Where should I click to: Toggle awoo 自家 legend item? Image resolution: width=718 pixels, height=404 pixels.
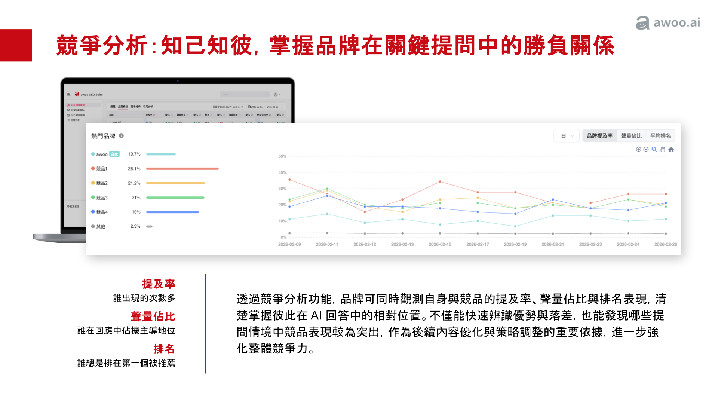pyautogui.click(x=105, y=154)
